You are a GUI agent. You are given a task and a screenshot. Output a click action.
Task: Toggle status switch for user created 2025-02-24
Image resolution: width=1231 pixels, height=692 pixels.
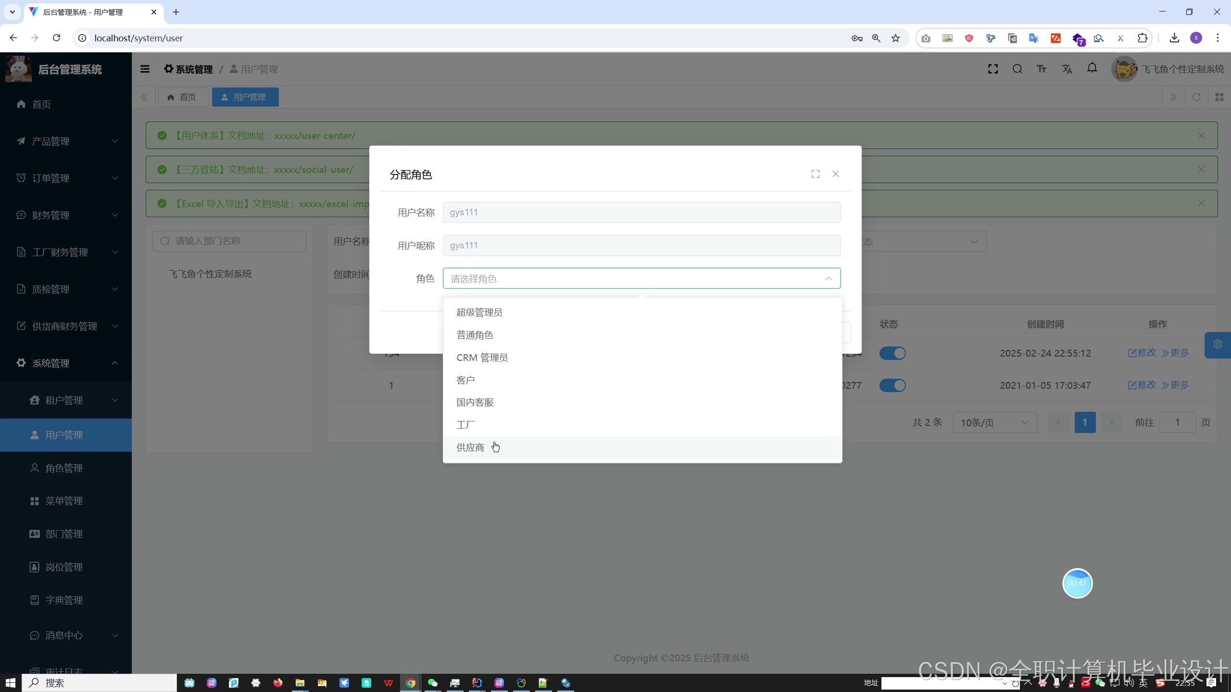892,353
